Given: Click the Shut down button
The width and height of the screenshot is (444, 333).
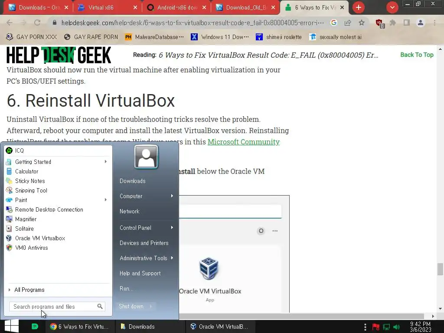Looking at the screenshot, I should pyautogui.click(x=131, y=306).
